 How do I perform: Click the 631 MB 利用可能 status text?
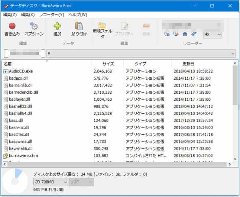(49, 190)
